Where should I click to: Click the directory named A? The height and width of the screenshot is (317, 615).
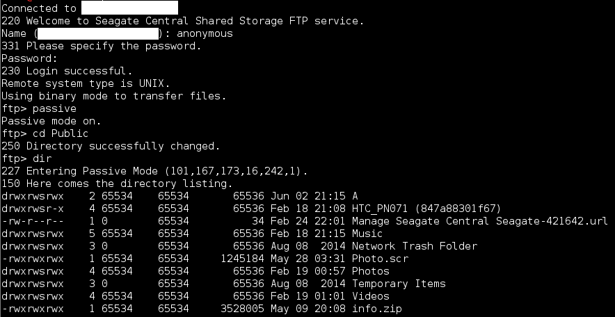pyautogui.click(x=355, y=196)
